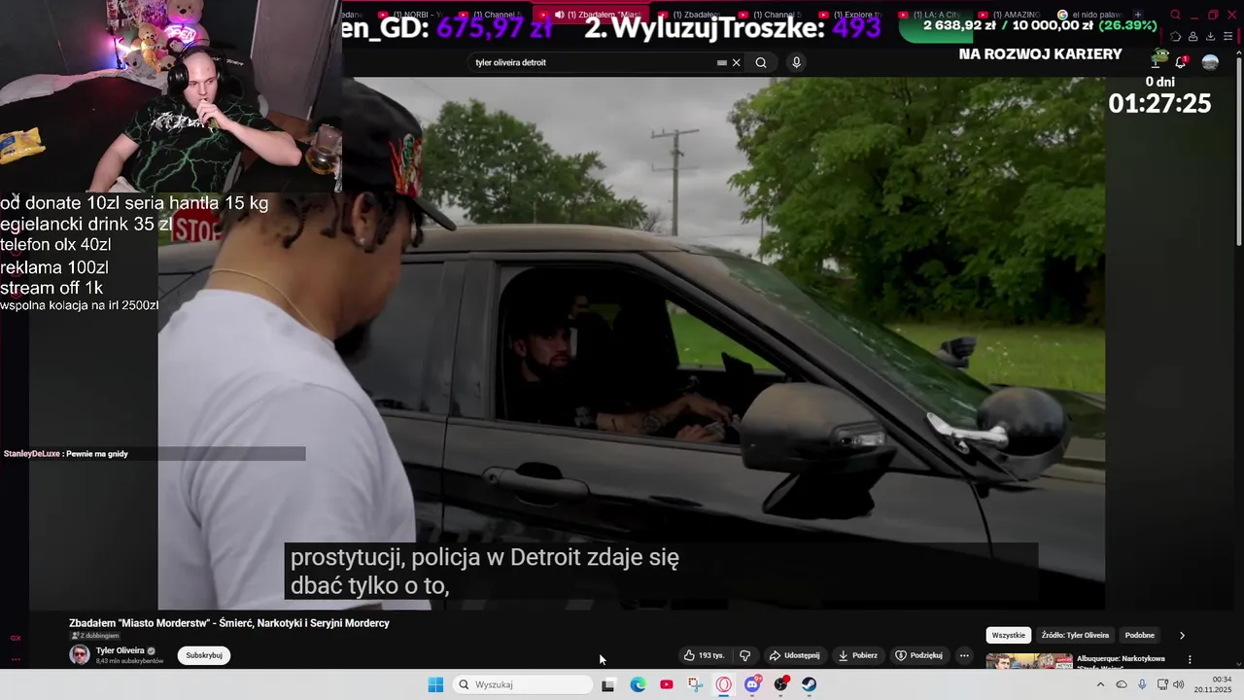Open network tray icon
The width and height of the screenshot is (1244, 700).
(1161, 684)
